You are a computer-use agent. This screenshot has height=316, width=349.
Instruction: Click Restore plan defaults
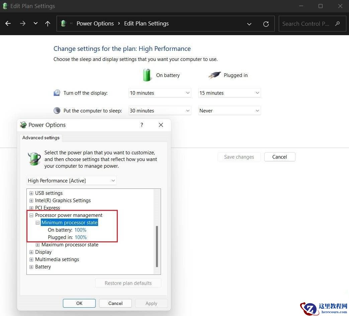coord(128,283)
